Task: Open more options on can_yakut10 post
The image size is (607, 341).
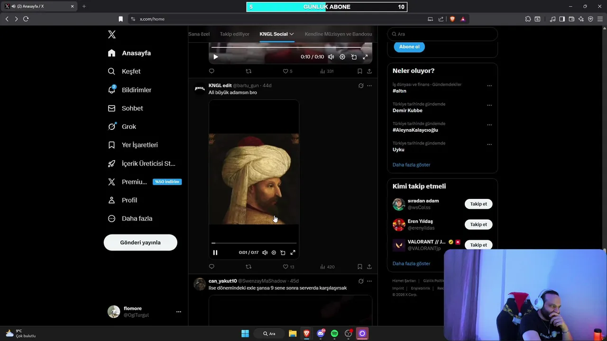Action: pos(369,281)
